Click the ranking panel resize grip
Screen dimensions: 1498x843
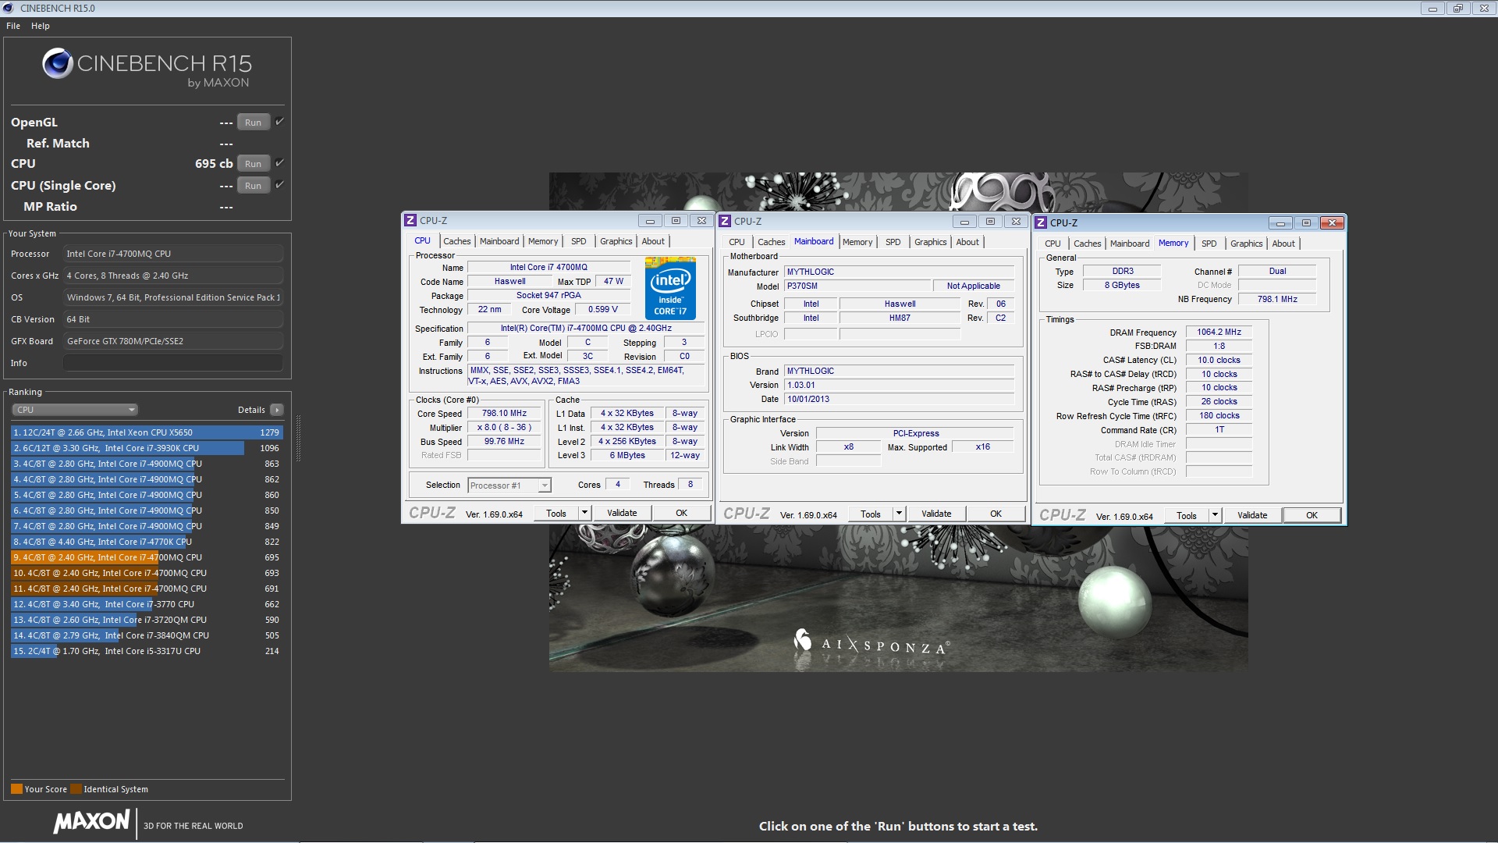[x=297, y=439]
